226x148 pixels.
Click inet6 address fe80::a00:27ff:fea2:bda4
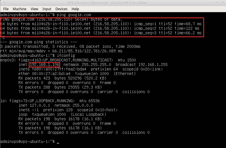(59, 69)
